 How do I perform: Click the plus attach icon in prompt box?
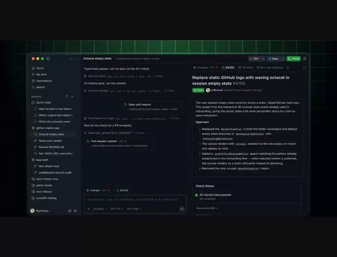(88, 209)
